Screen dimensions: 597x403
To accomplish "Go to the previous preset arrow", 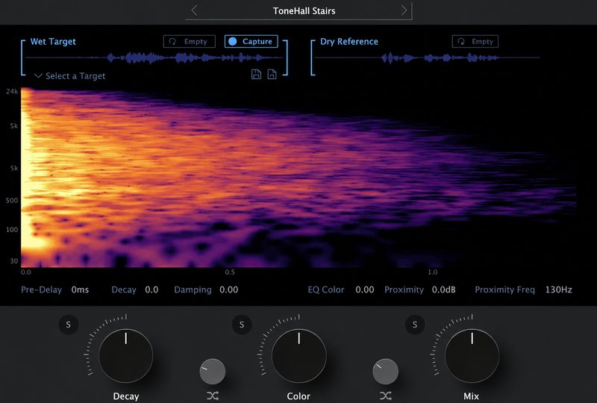I will [194, 10].
